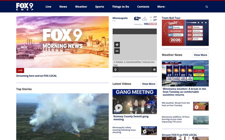
Task: Click the FOX 9 KMSP logo
Action: [x=25, y=7]
